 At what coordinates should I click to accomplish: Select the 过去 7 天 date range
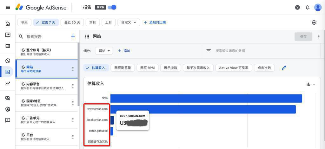pyautogui.click(x=46, y=22)
